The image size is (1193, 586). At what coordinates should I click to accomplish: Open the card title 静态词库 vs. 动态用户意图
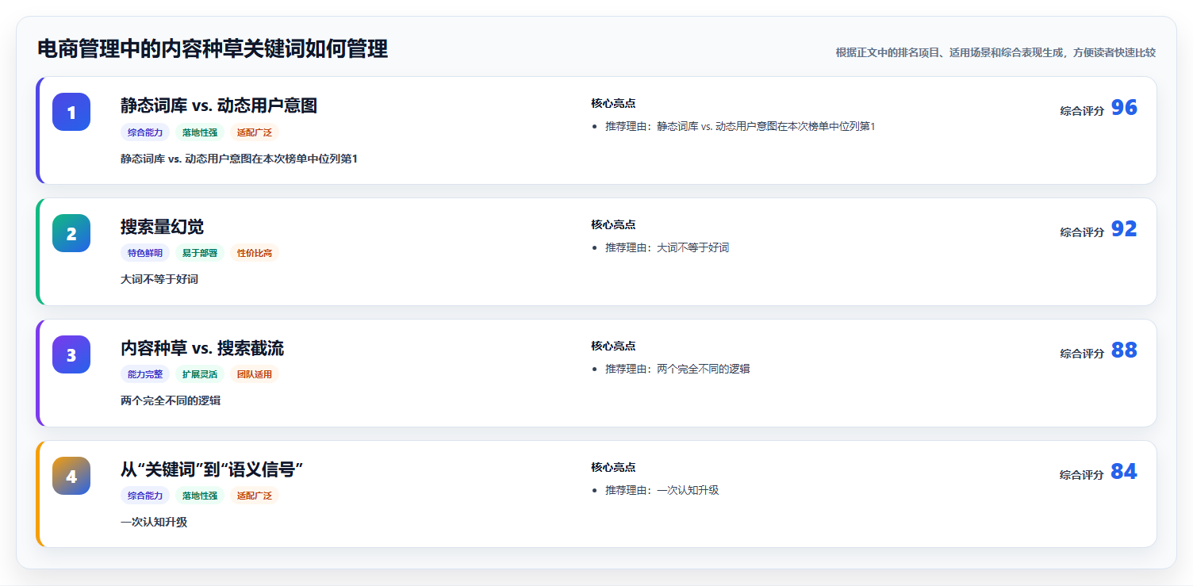pyautogui.click(x=219, y=105)
